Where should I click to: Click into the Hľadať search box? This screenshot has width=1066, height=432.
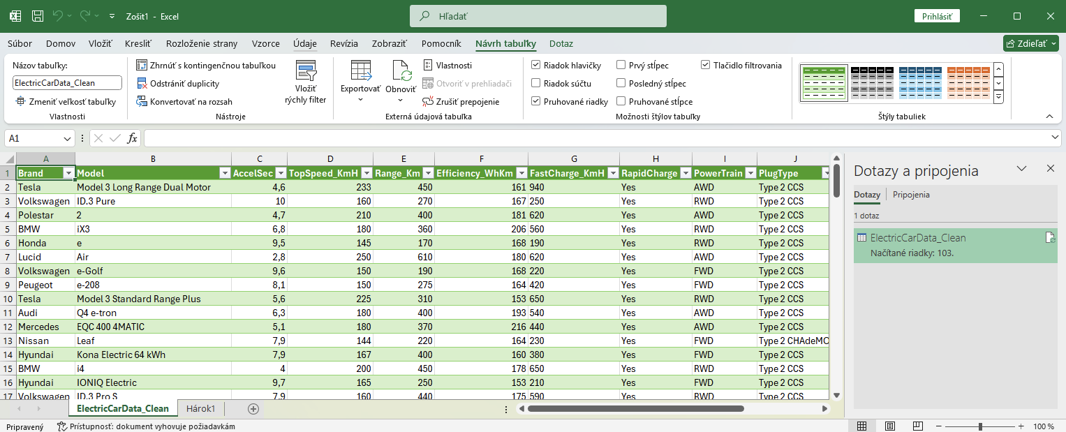[538, 16]
